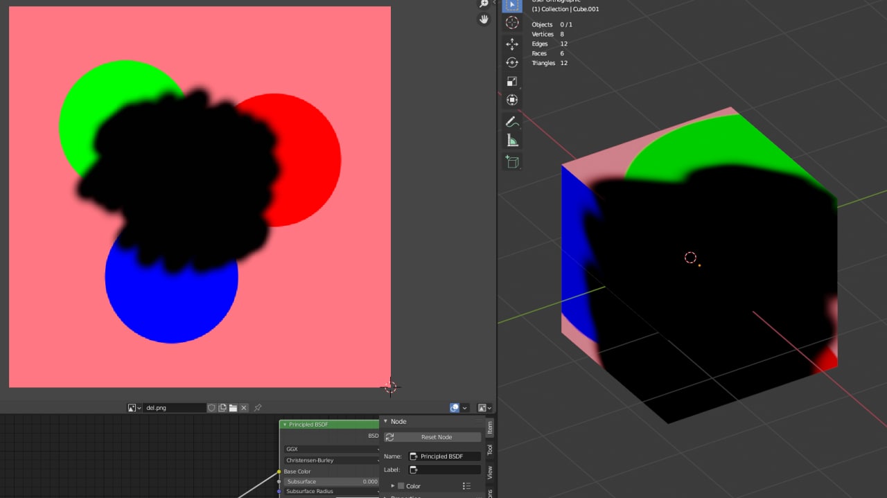Screen dimensions: 887x498
Task: Click the Subsurface Radius blue socket
Action: [279, 491]
